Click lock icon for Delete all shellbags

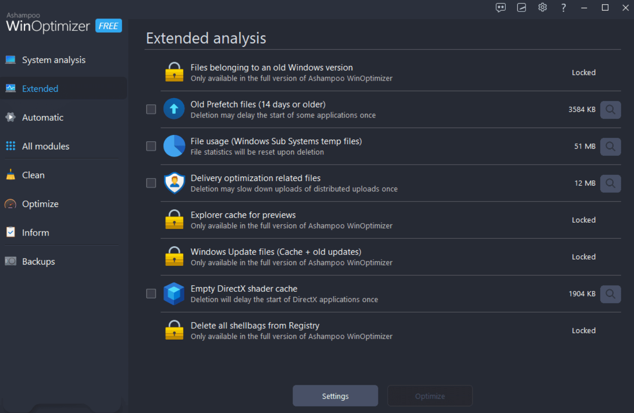tap(174, 330)
